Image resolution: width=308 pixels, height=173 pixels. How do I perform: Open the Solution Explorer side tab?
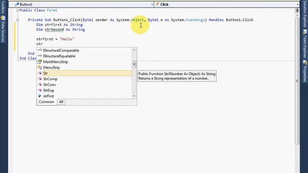[x=305, y=14]
